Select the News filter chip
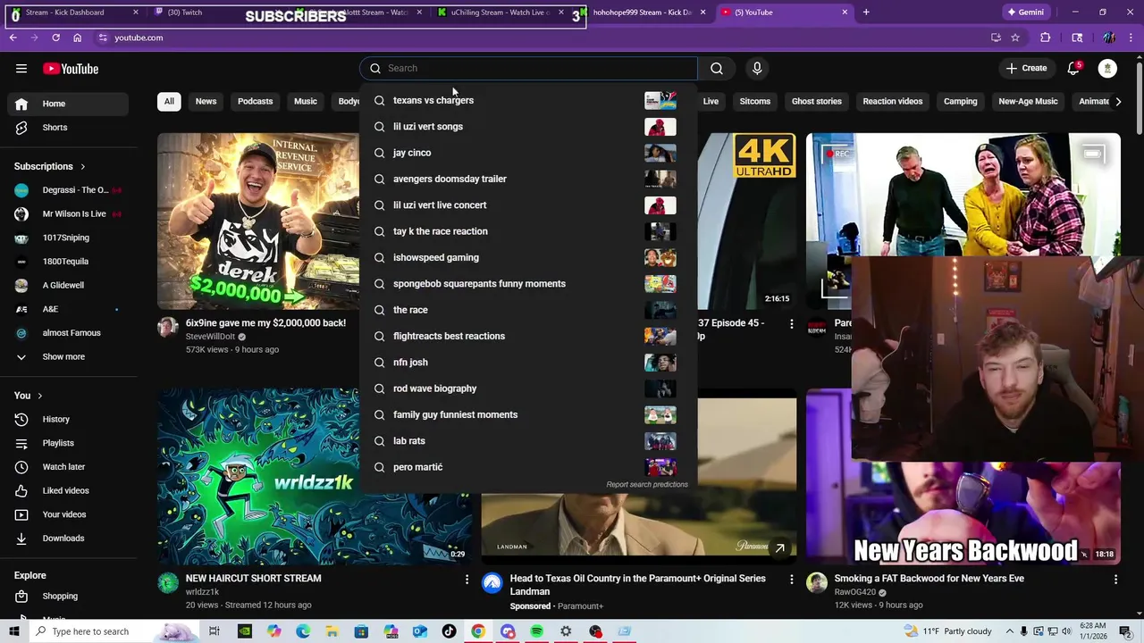Viewport: 1144px width, 643px height. (x=206, y=101)
